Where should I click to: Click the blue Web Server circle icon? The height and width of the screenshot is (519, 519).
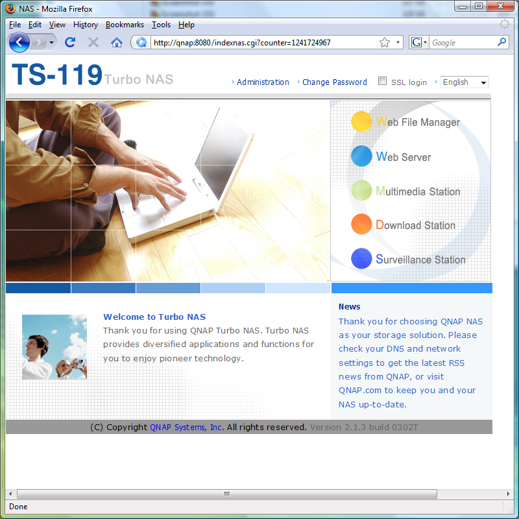coord(361,156)
